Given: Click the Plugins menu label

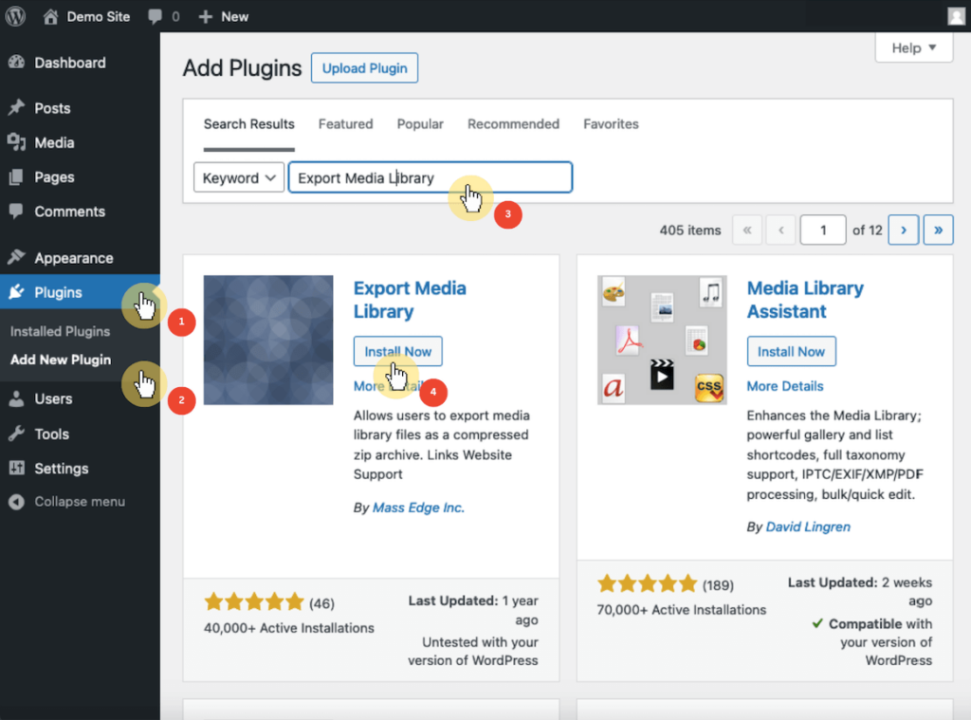Looking at the screenshot, I should coord(58,292).
